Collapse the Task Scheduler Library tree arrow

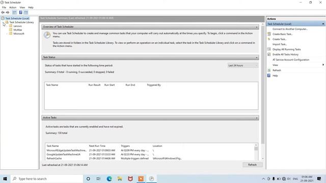point(3,22)
